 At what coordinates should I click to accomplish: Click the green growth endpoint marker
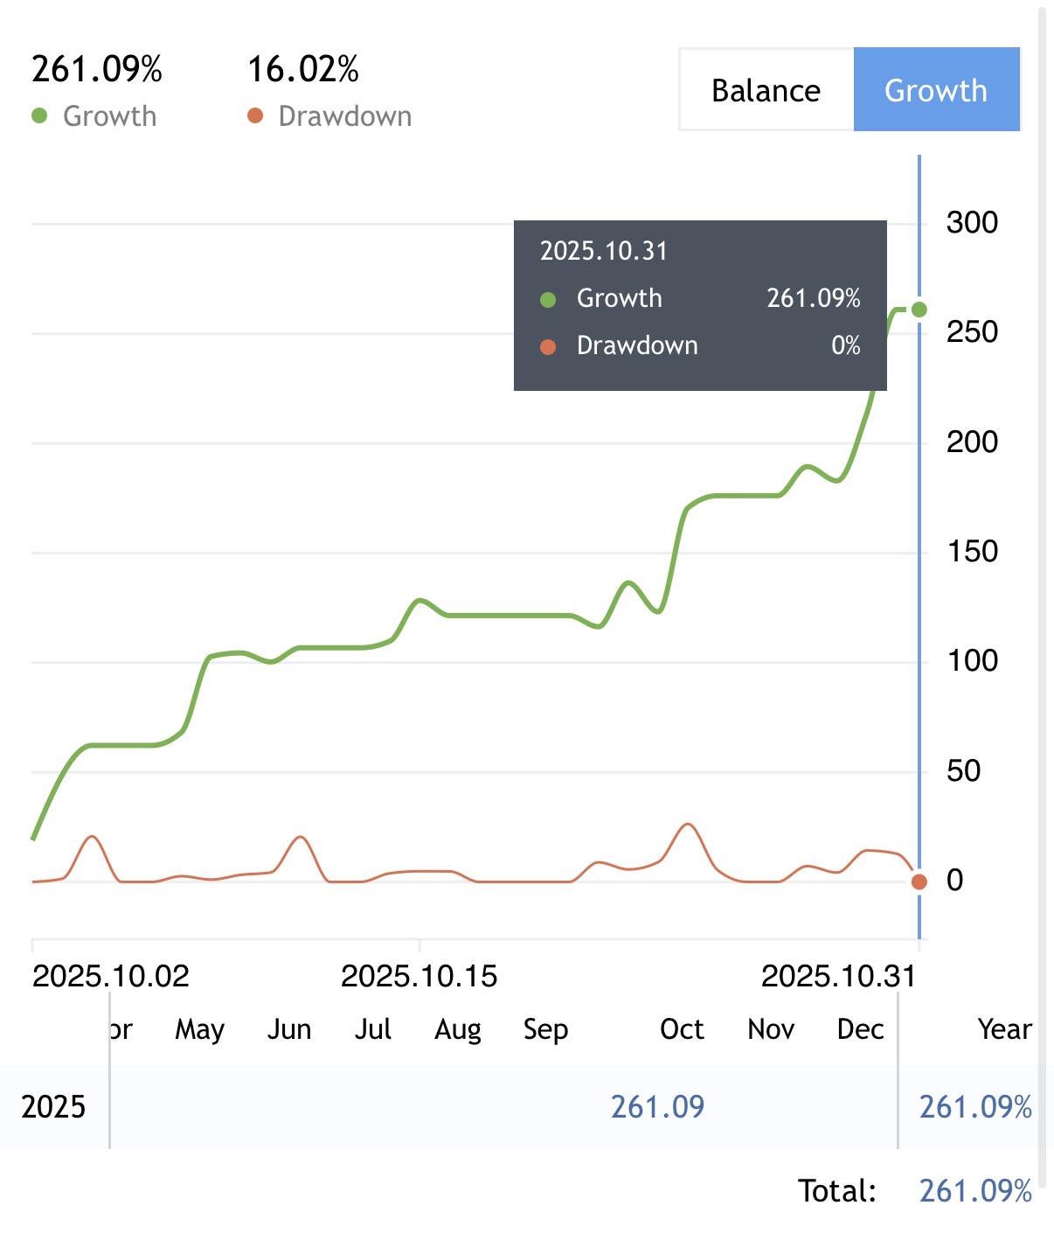coord(919,310)
